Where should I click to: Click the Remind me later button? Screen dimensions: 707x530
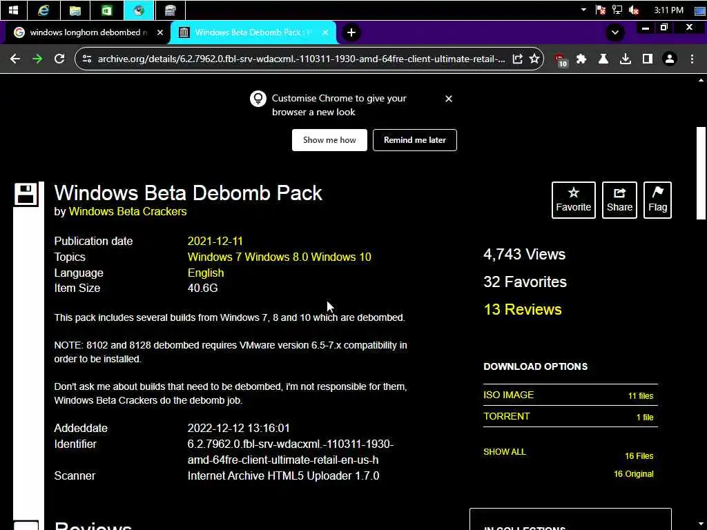click(415, 140)
